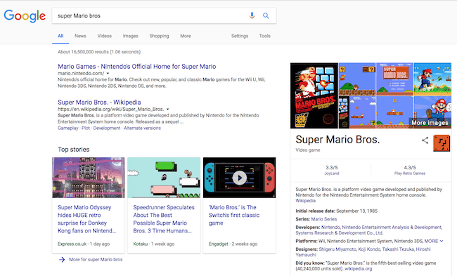
Task: Play the Switch video in Top stories
Action: [239, 178]
